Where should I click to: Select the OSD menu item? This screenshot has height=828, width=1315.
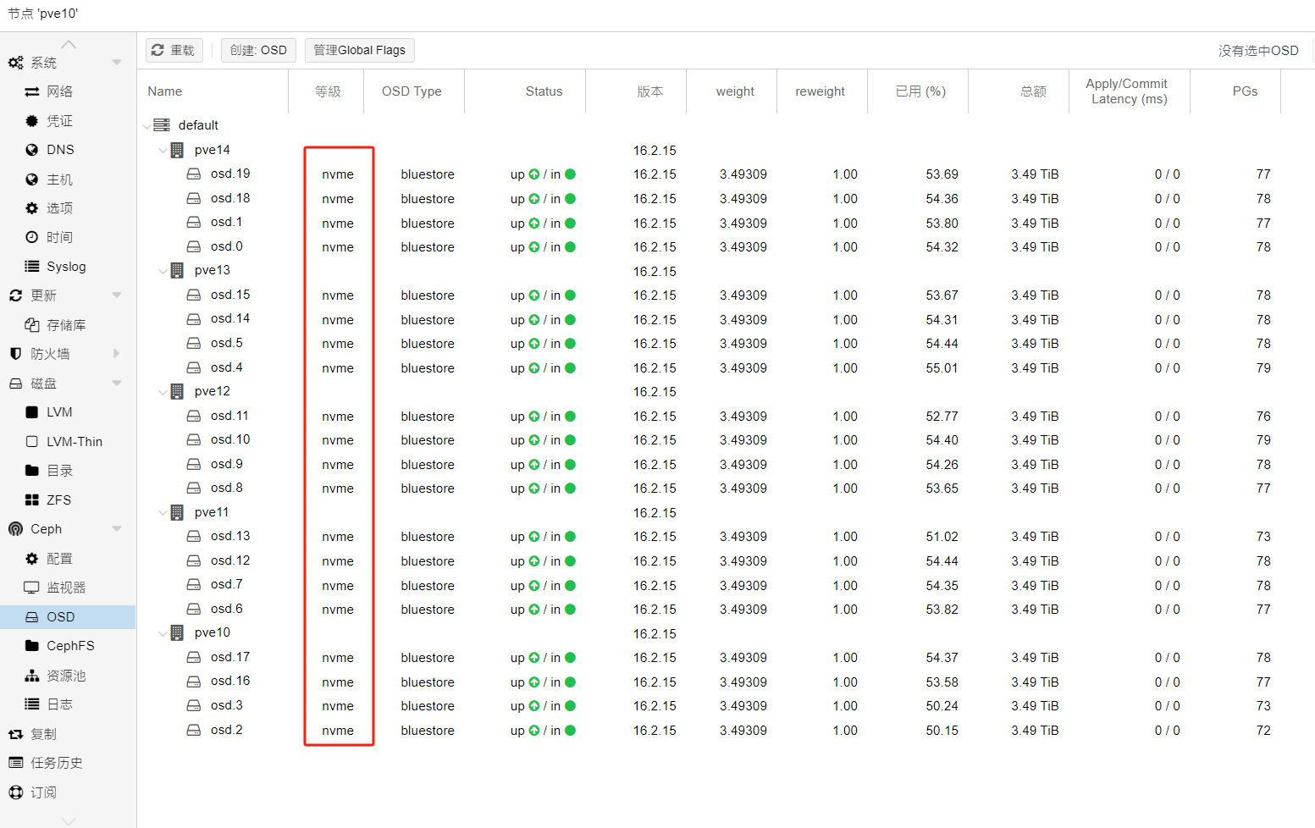(x=68, y=616)
